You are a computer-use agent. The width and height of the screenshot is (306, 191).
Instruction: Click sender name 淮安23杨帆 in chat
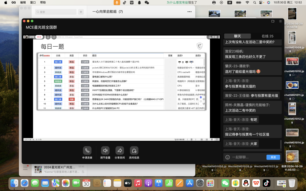[234, 51]
